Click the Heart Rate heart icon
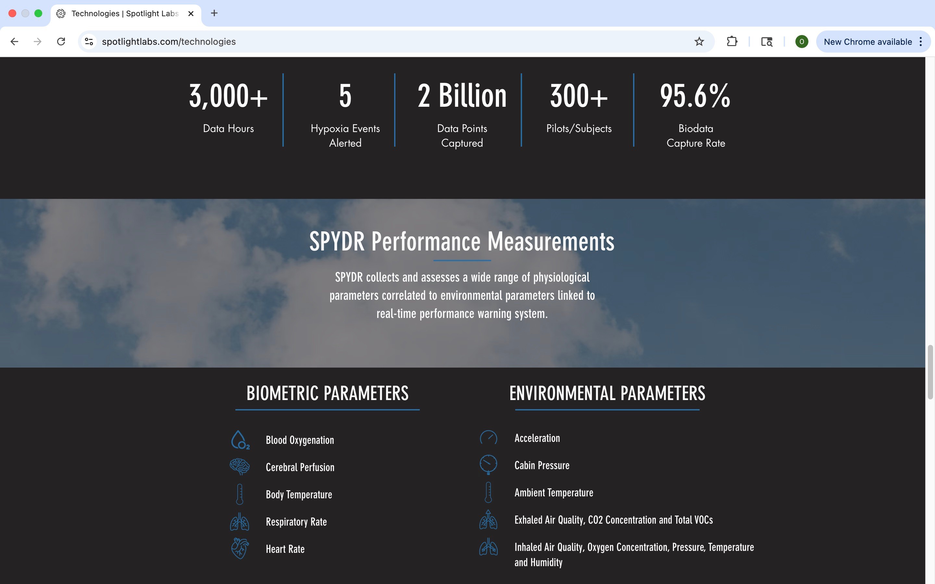 tap(240, 548)
